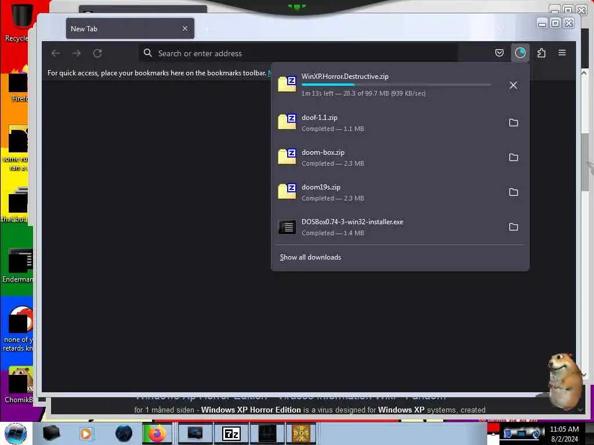Close the New Tab tab
Screen dimensions: 594x445
[185, 29]
